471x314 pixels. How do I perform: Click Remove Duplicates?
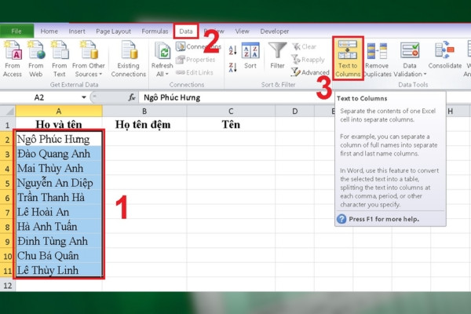click(377, 60)
